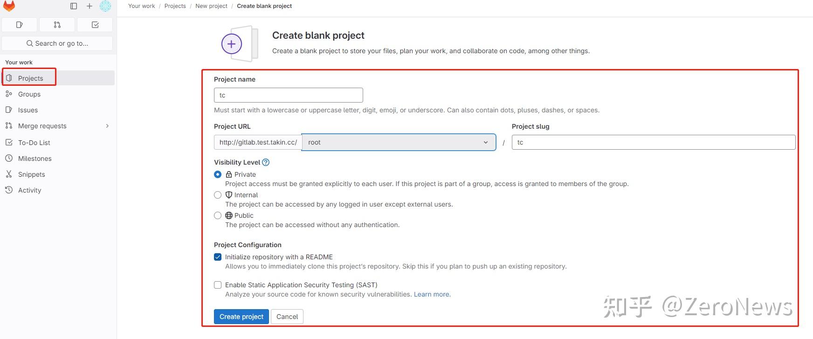
Task: Follow the SAST Learn more link
Action: (x=432, y=294)
